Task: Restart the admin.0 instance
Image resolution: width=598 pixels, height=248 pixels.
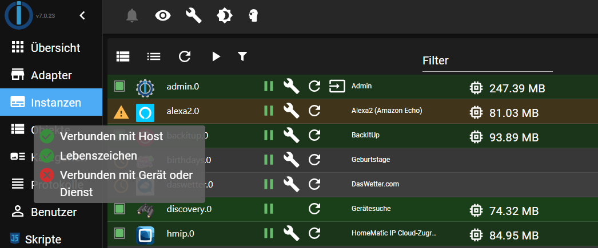Action: [x=314, y=86]
